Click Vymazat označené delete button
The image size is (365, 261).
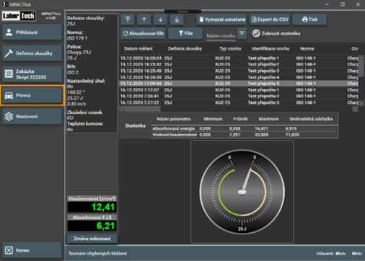tap(221, 19)
